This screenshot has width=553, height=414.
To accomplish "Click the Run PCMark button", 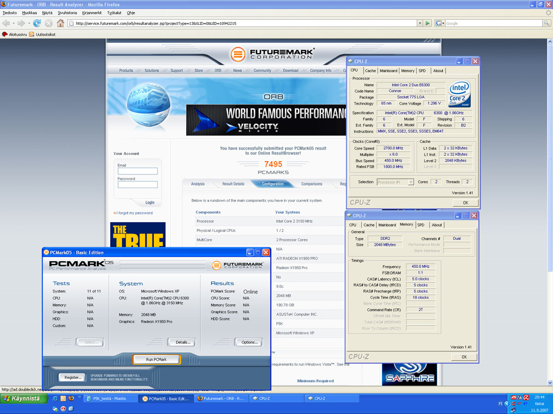I will [x=157, y=359].
